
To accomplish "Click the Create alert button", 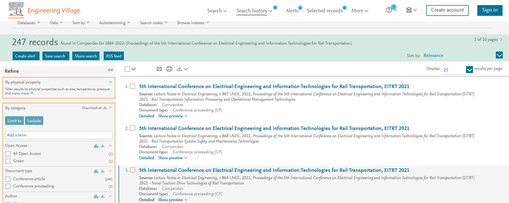I will coord(26,56).
